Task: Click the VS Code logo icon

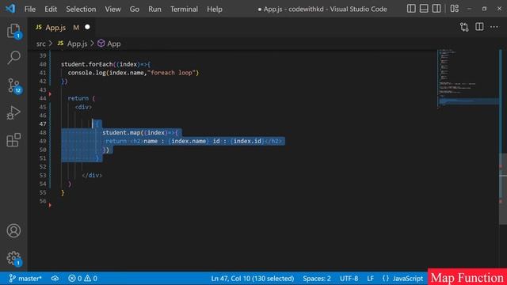Action: [x=10, y=9]
